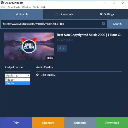Click the Chapters button

point(48,123)
